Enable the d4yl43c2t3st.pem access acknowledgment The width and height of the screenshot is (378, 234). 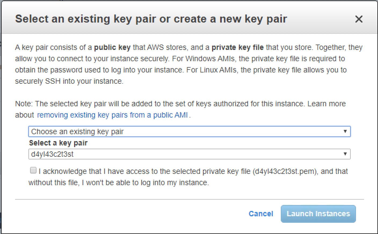pyautogui.click(x=33, y=170)
